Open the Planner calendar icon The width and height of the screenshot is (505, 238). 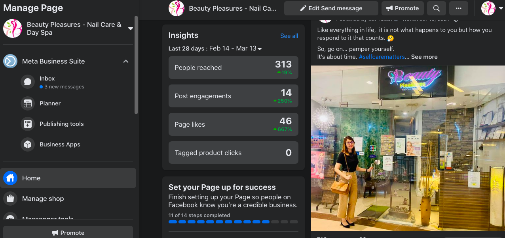pyautogui.click(x=28, y=103)
